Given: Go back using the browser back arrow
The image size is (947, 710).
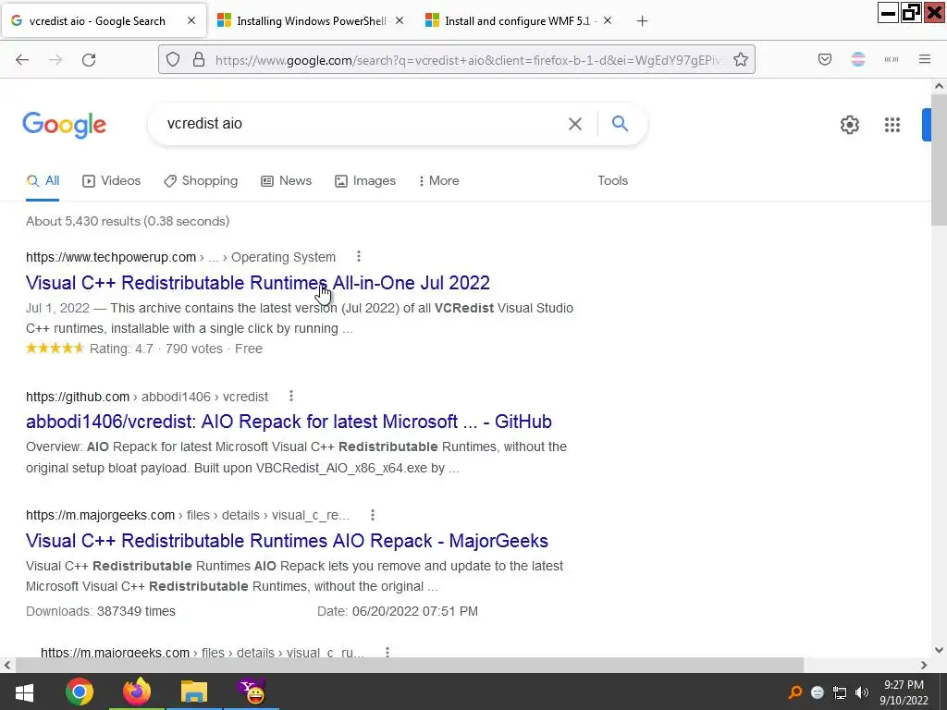Looking at the screenshot, I should tap(22, 60).
